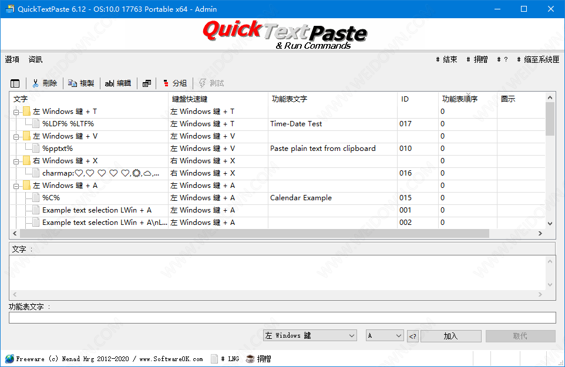The width and height of the screenshot is (565, 367).
Task: Sort by 功能表順序 column header
Action: pos(468,99)
